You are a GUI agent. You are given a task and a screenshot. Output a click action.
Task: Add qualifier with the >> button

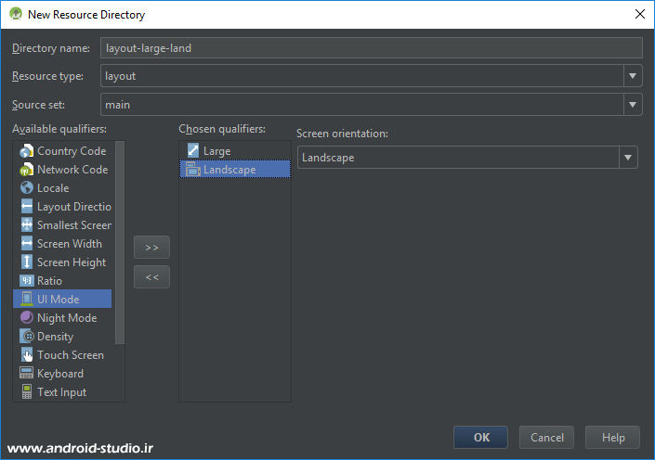(x=151, y=248)
